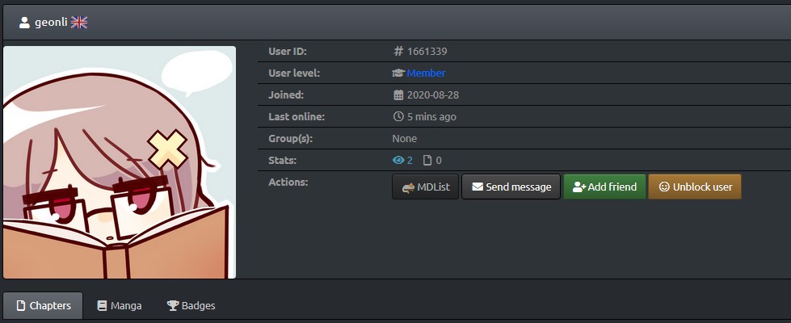Screen dimensions: 791x323
Task: Click the geonli username in header
Action: pos(50,23)
